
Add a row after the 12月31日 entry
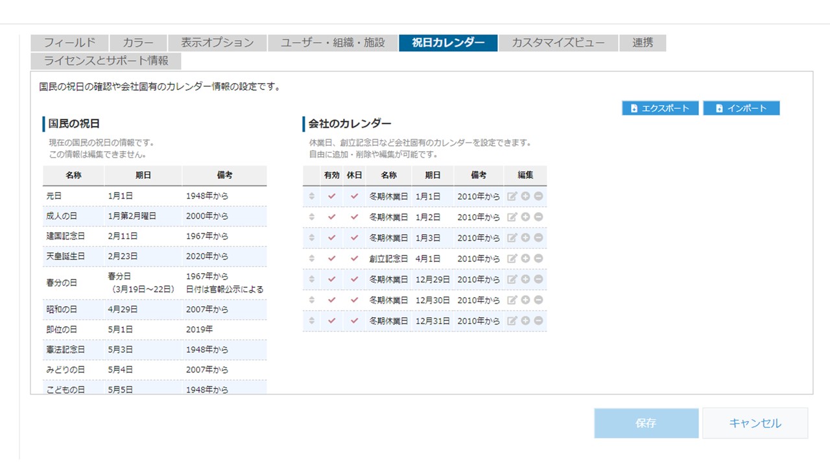tap(526, 321)
